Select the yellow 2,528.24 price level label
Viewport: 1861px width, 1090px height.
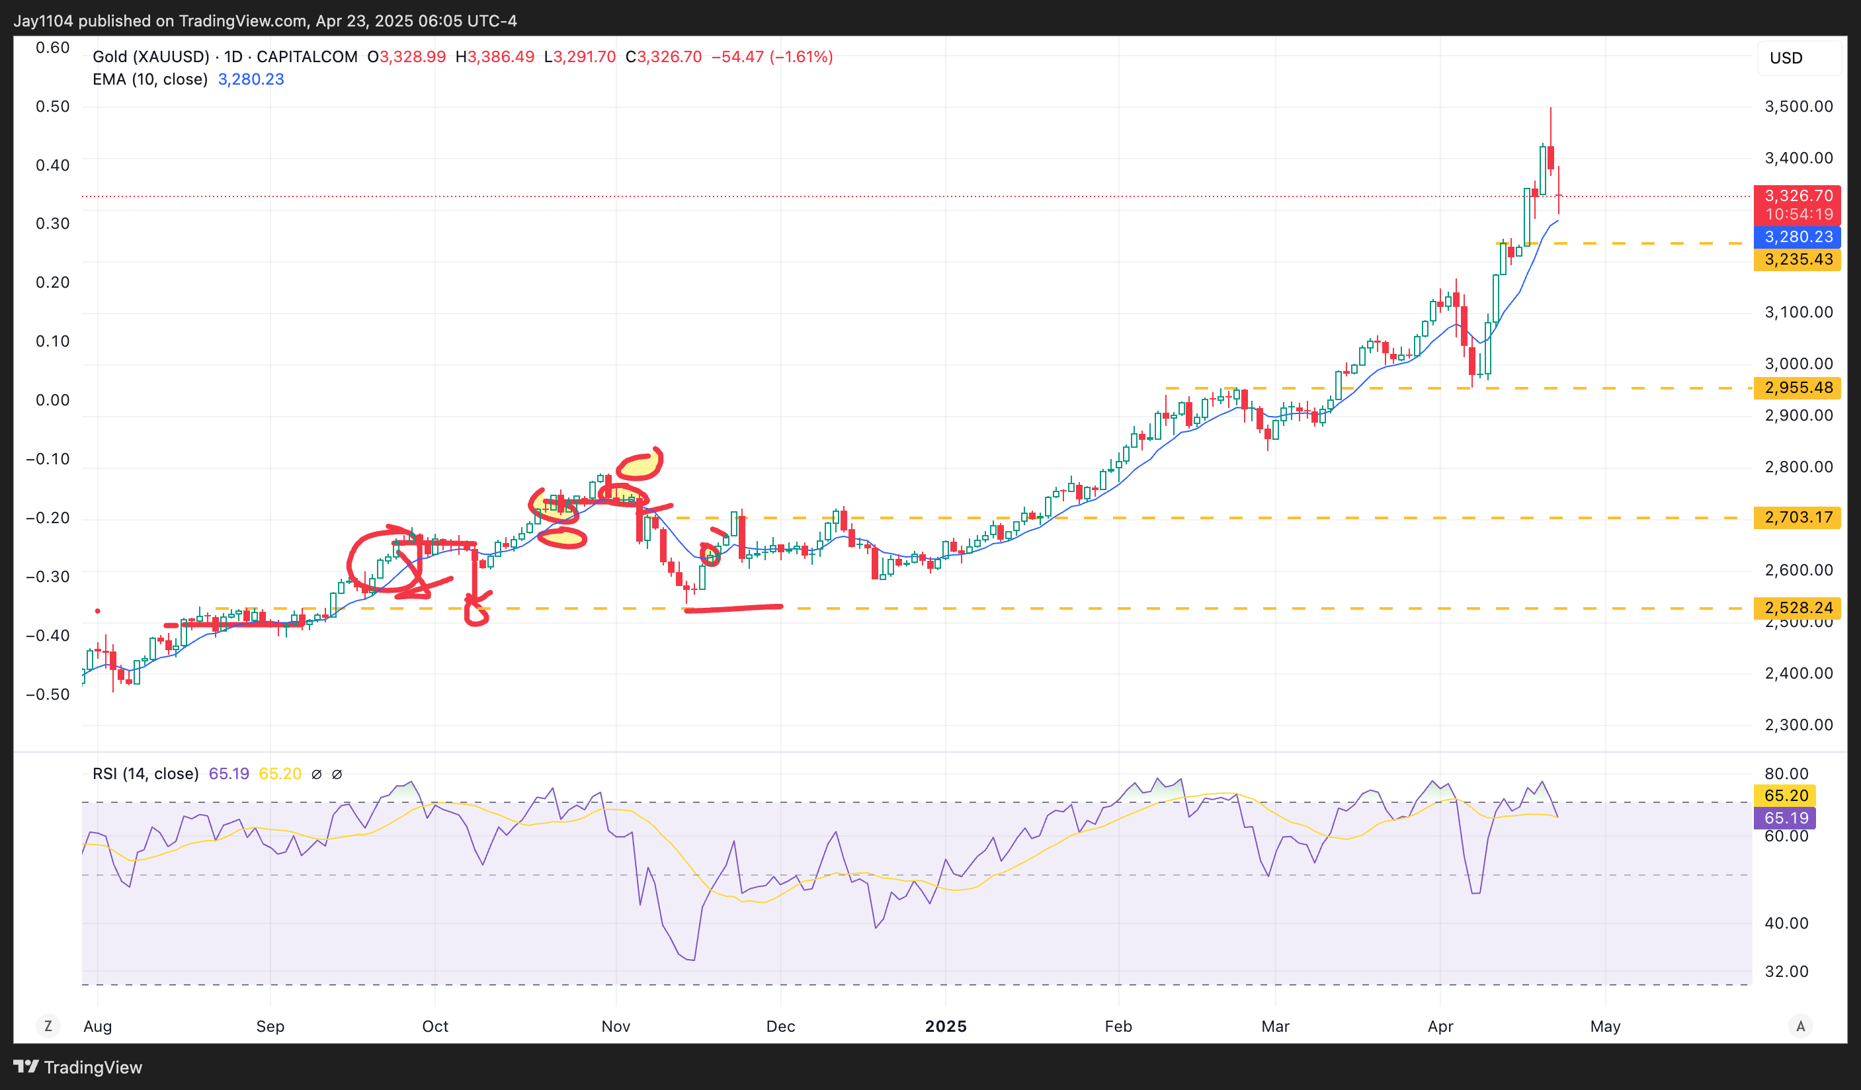click(x=1798, y=608)
